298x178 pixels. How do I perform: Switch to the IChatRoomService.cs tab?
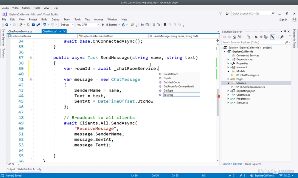(20, 31)
